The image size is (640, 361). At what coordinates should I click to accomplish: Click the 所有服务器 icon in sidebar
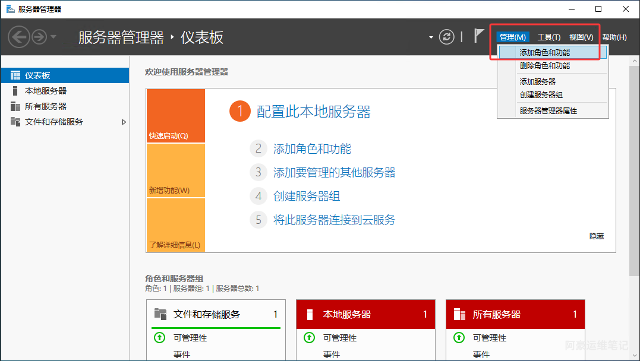coord(15,106)
